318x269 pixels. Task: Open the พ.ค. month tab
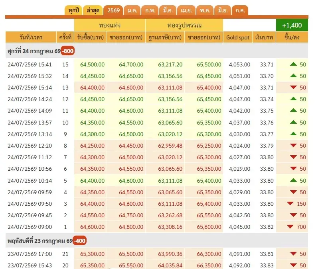pyautogui.click(x=205, y=10)
